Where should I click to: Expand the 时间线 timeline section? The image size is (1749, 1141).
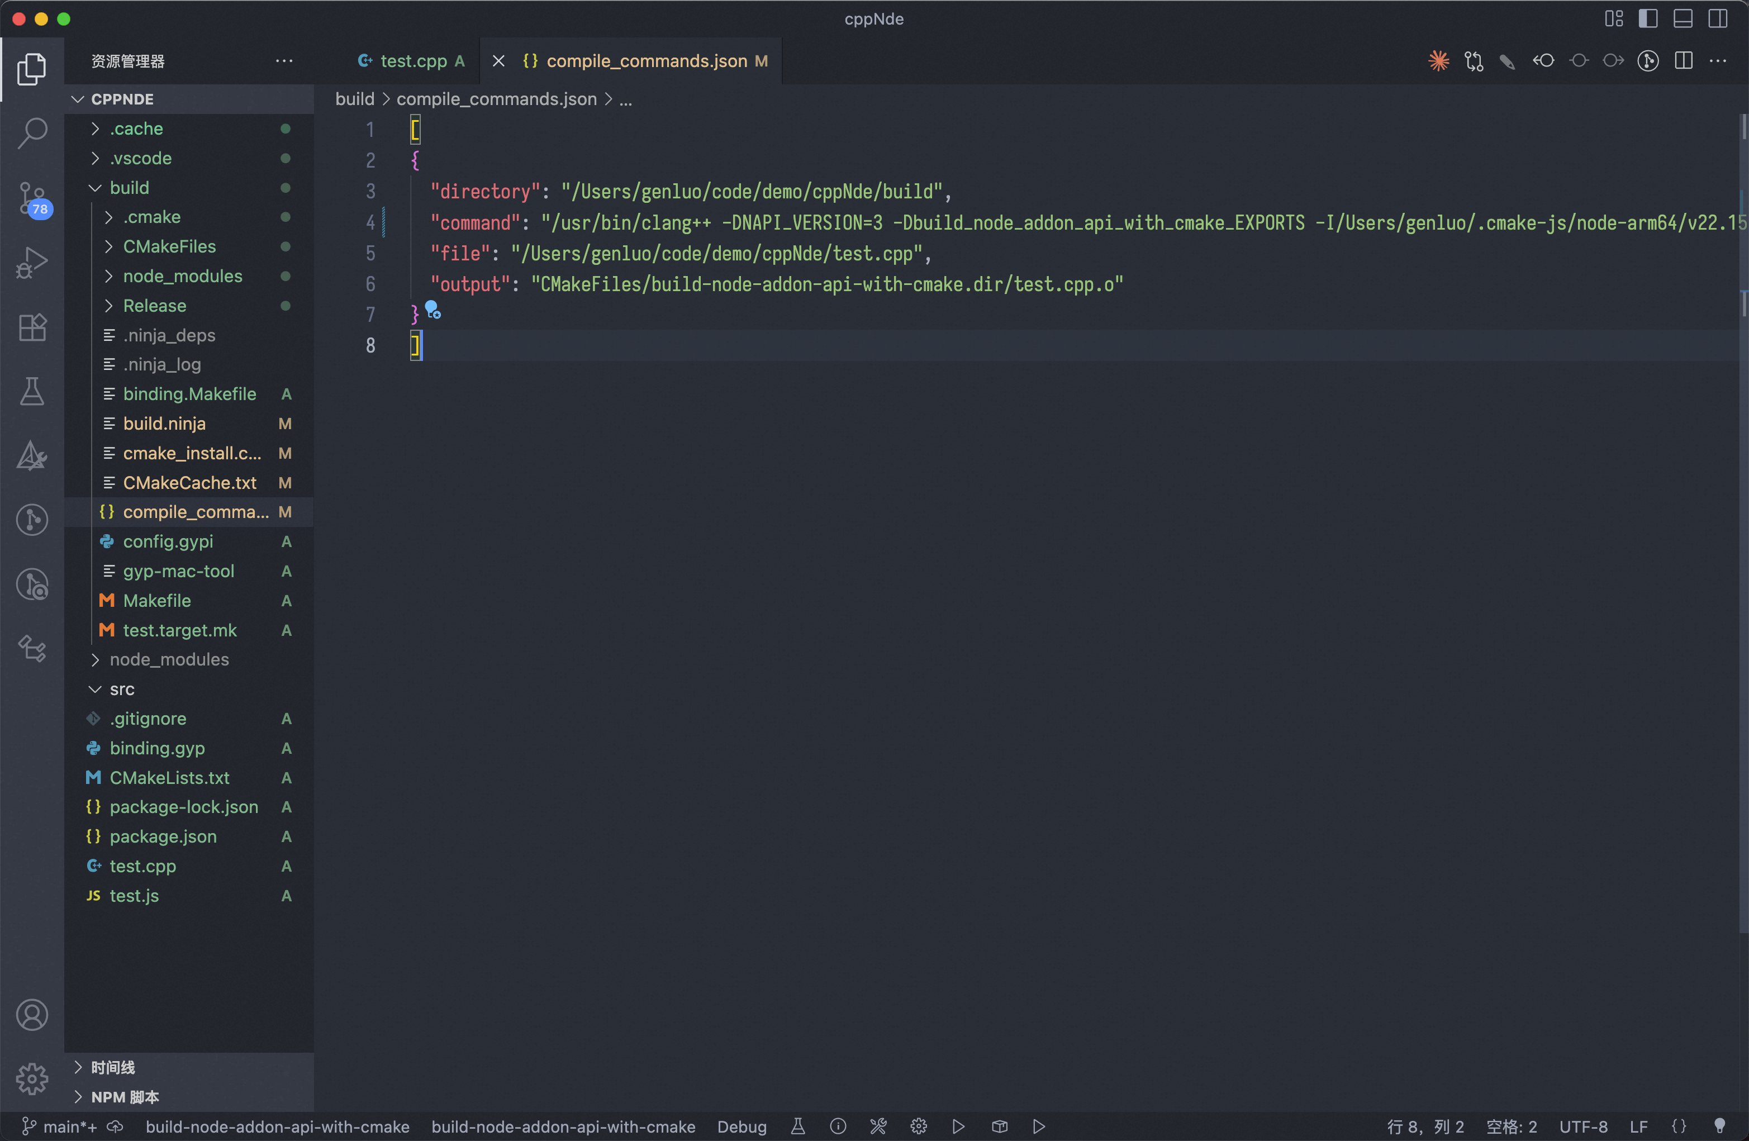click(x=189, y=1067)
